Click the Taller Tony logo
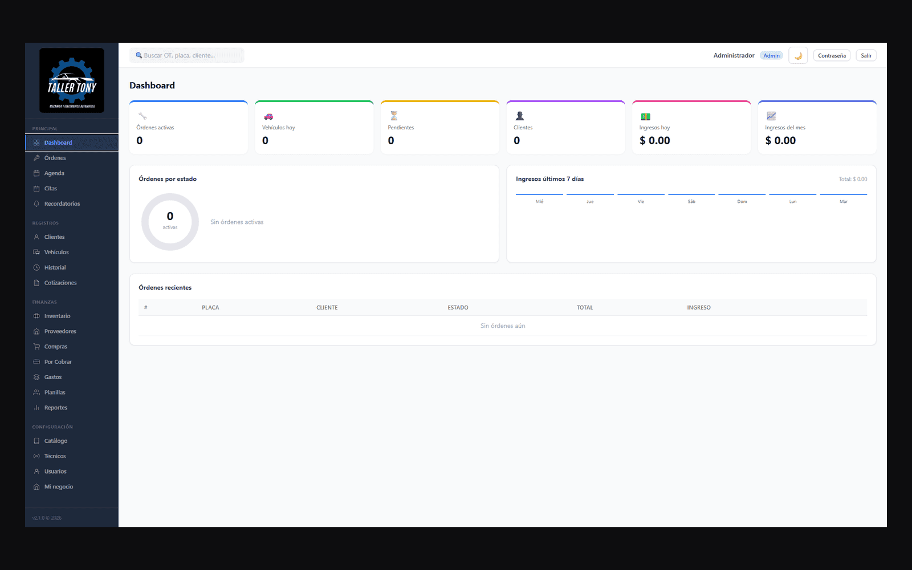This screenshot has height=570, width=912. pos(72,80)
